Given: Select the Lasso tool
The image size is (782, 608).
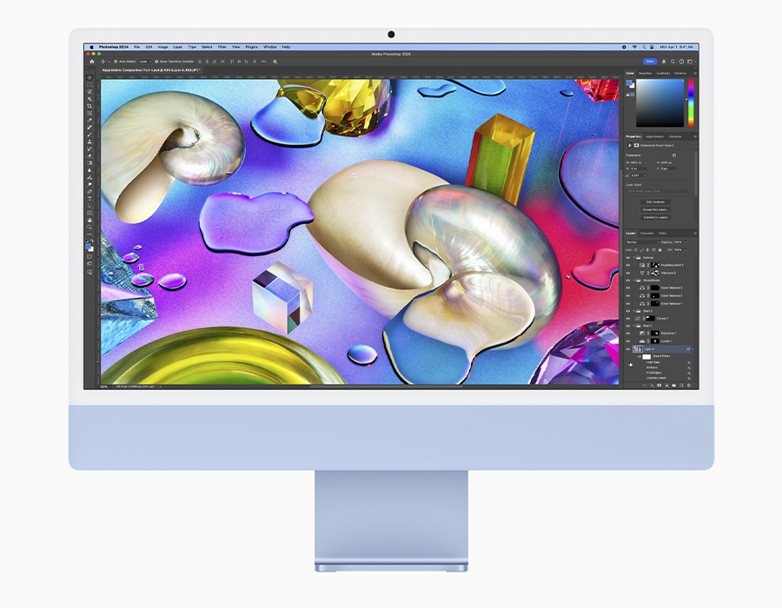Looking at the screenshot, I should (89, 92).
